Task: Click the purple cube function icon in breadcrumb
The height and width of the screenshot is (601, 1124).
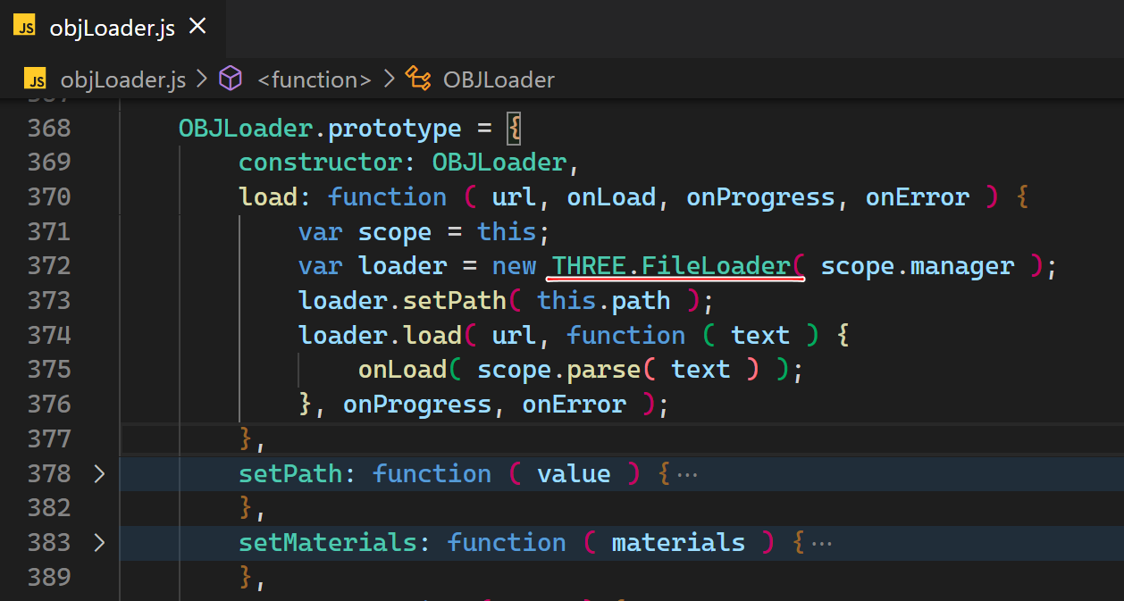Action: 231,79
